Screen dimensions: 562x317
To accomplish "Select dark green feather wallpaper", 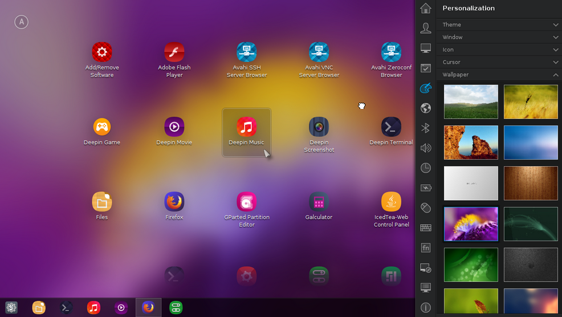I will (531, 224).
